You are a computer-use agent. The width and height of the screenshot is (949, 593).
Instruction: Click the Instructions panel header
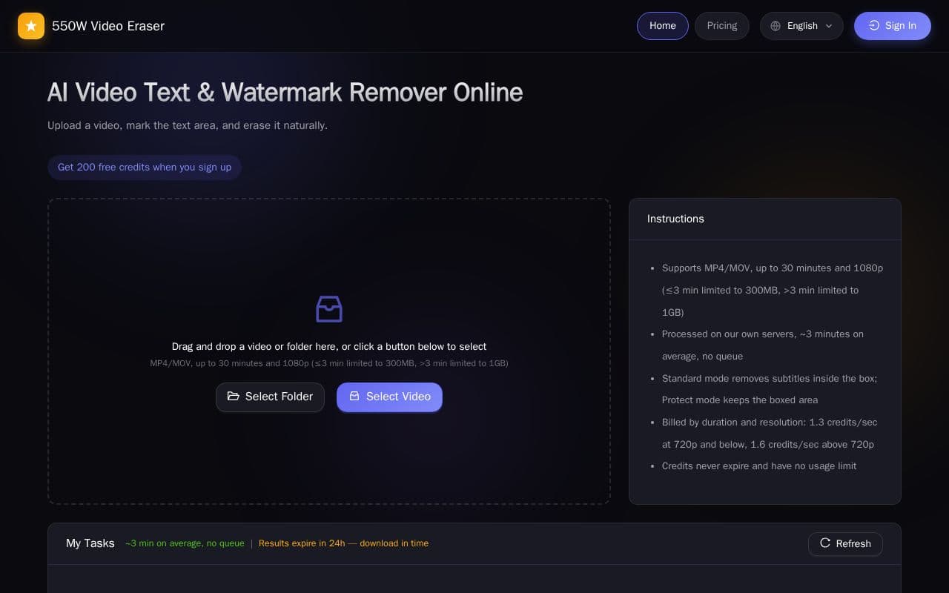(765, 219)
